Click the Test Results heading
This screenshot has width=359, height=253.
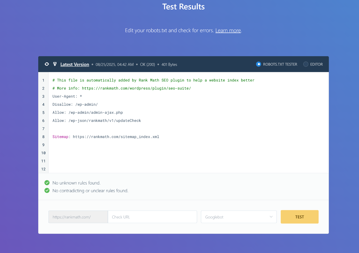(x=183, y=7)
